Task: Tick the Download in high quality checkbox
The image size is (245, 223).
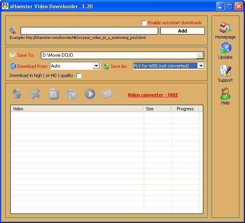Action: click(x=79, y=75)
